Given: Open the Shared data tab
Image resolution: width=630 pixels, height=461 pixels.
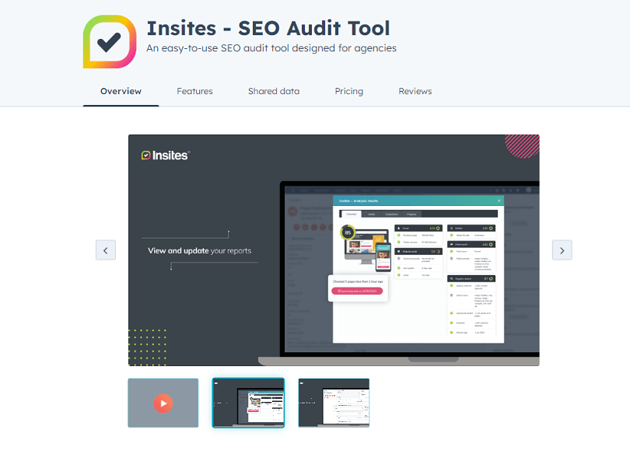Looking at the screenshot, I should tap(274, 91).
